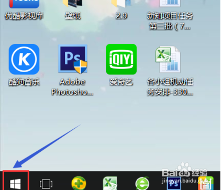Open the Excel taskbar icon
The height and width of the screenshot is (190, 223).
(110, 183)
